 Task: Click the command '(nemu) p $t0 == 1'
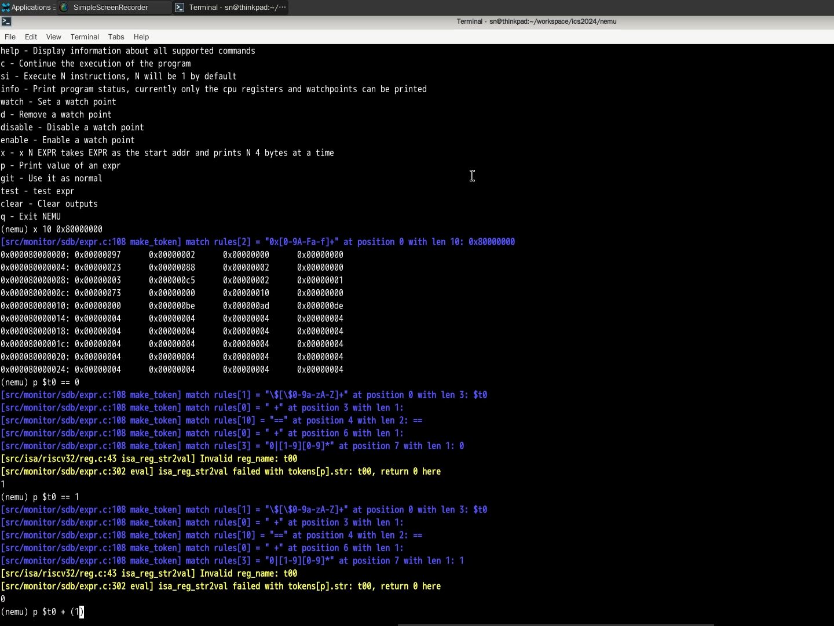click(x=40, y=497)
